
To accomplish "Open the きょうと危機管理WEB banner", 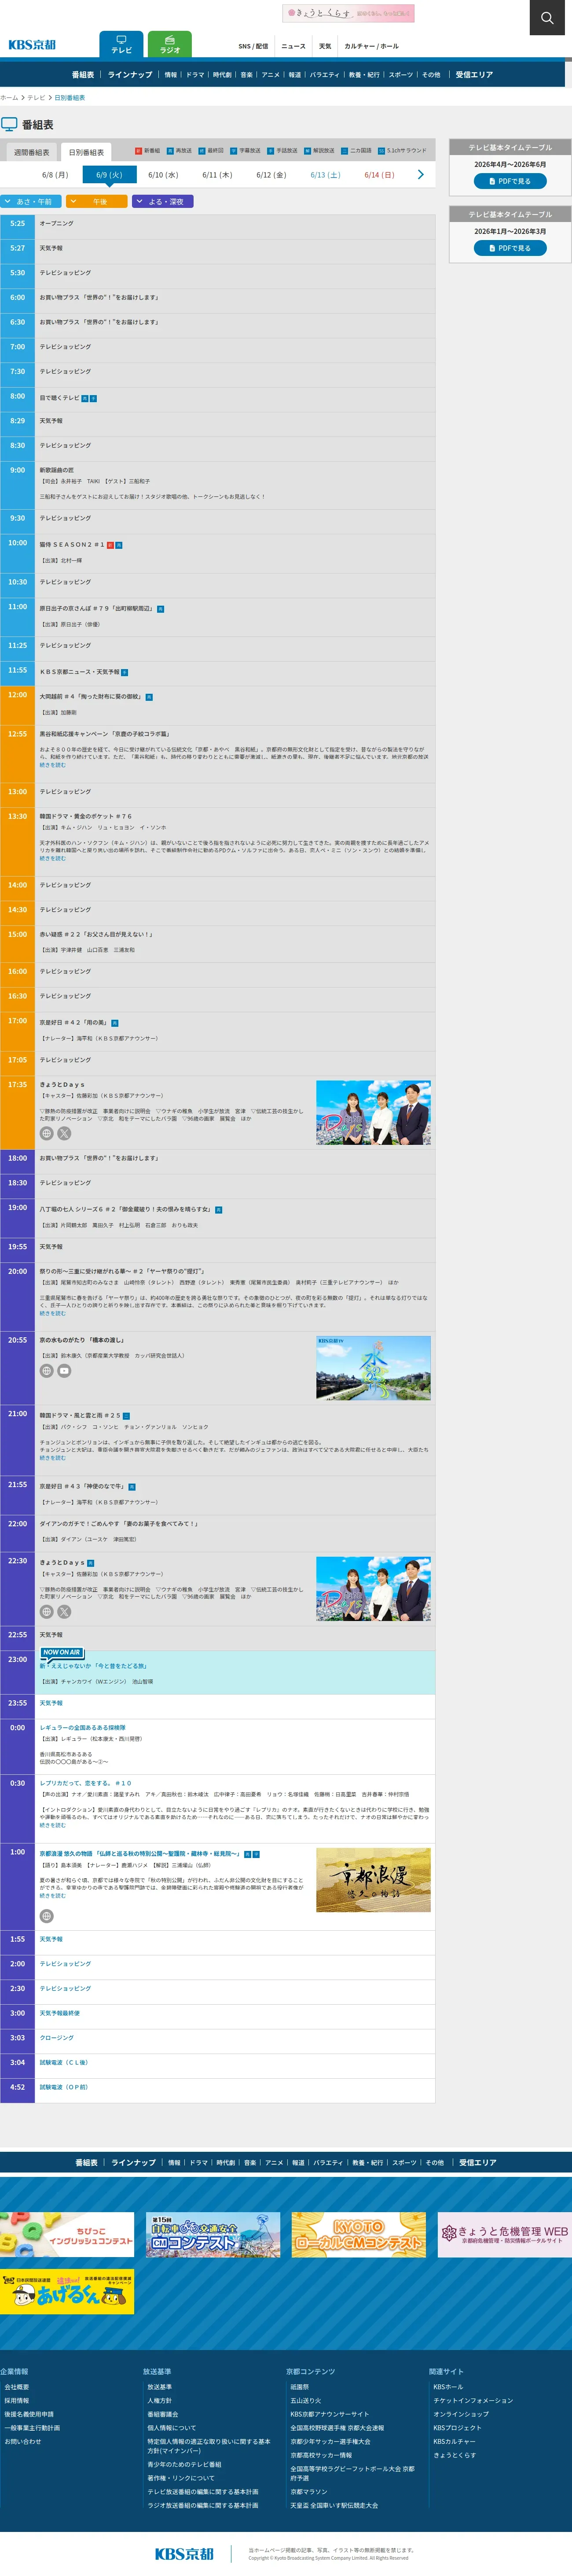I will 504,2235.
